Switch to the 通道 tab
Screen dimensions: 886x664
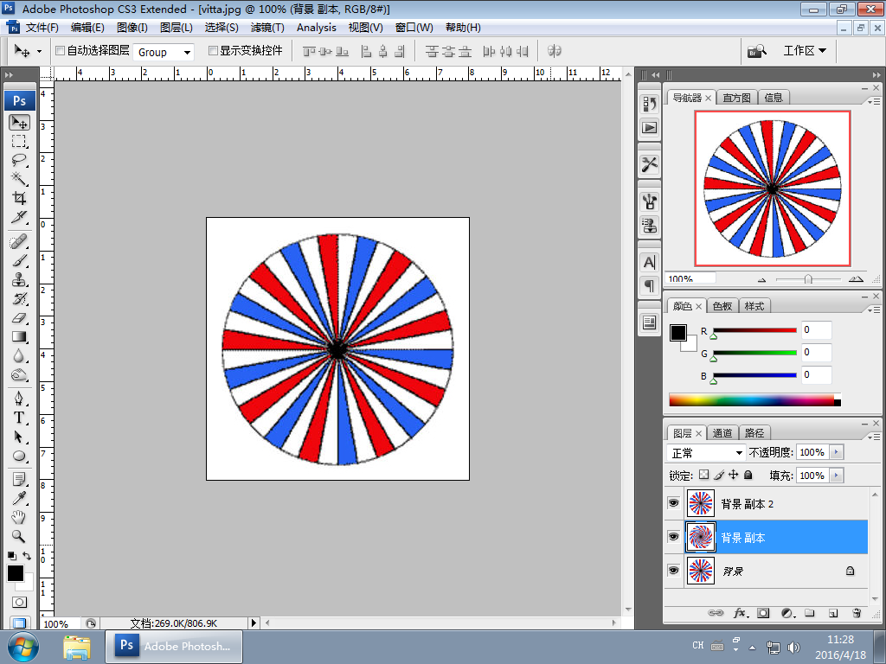[x=722, y=433]
